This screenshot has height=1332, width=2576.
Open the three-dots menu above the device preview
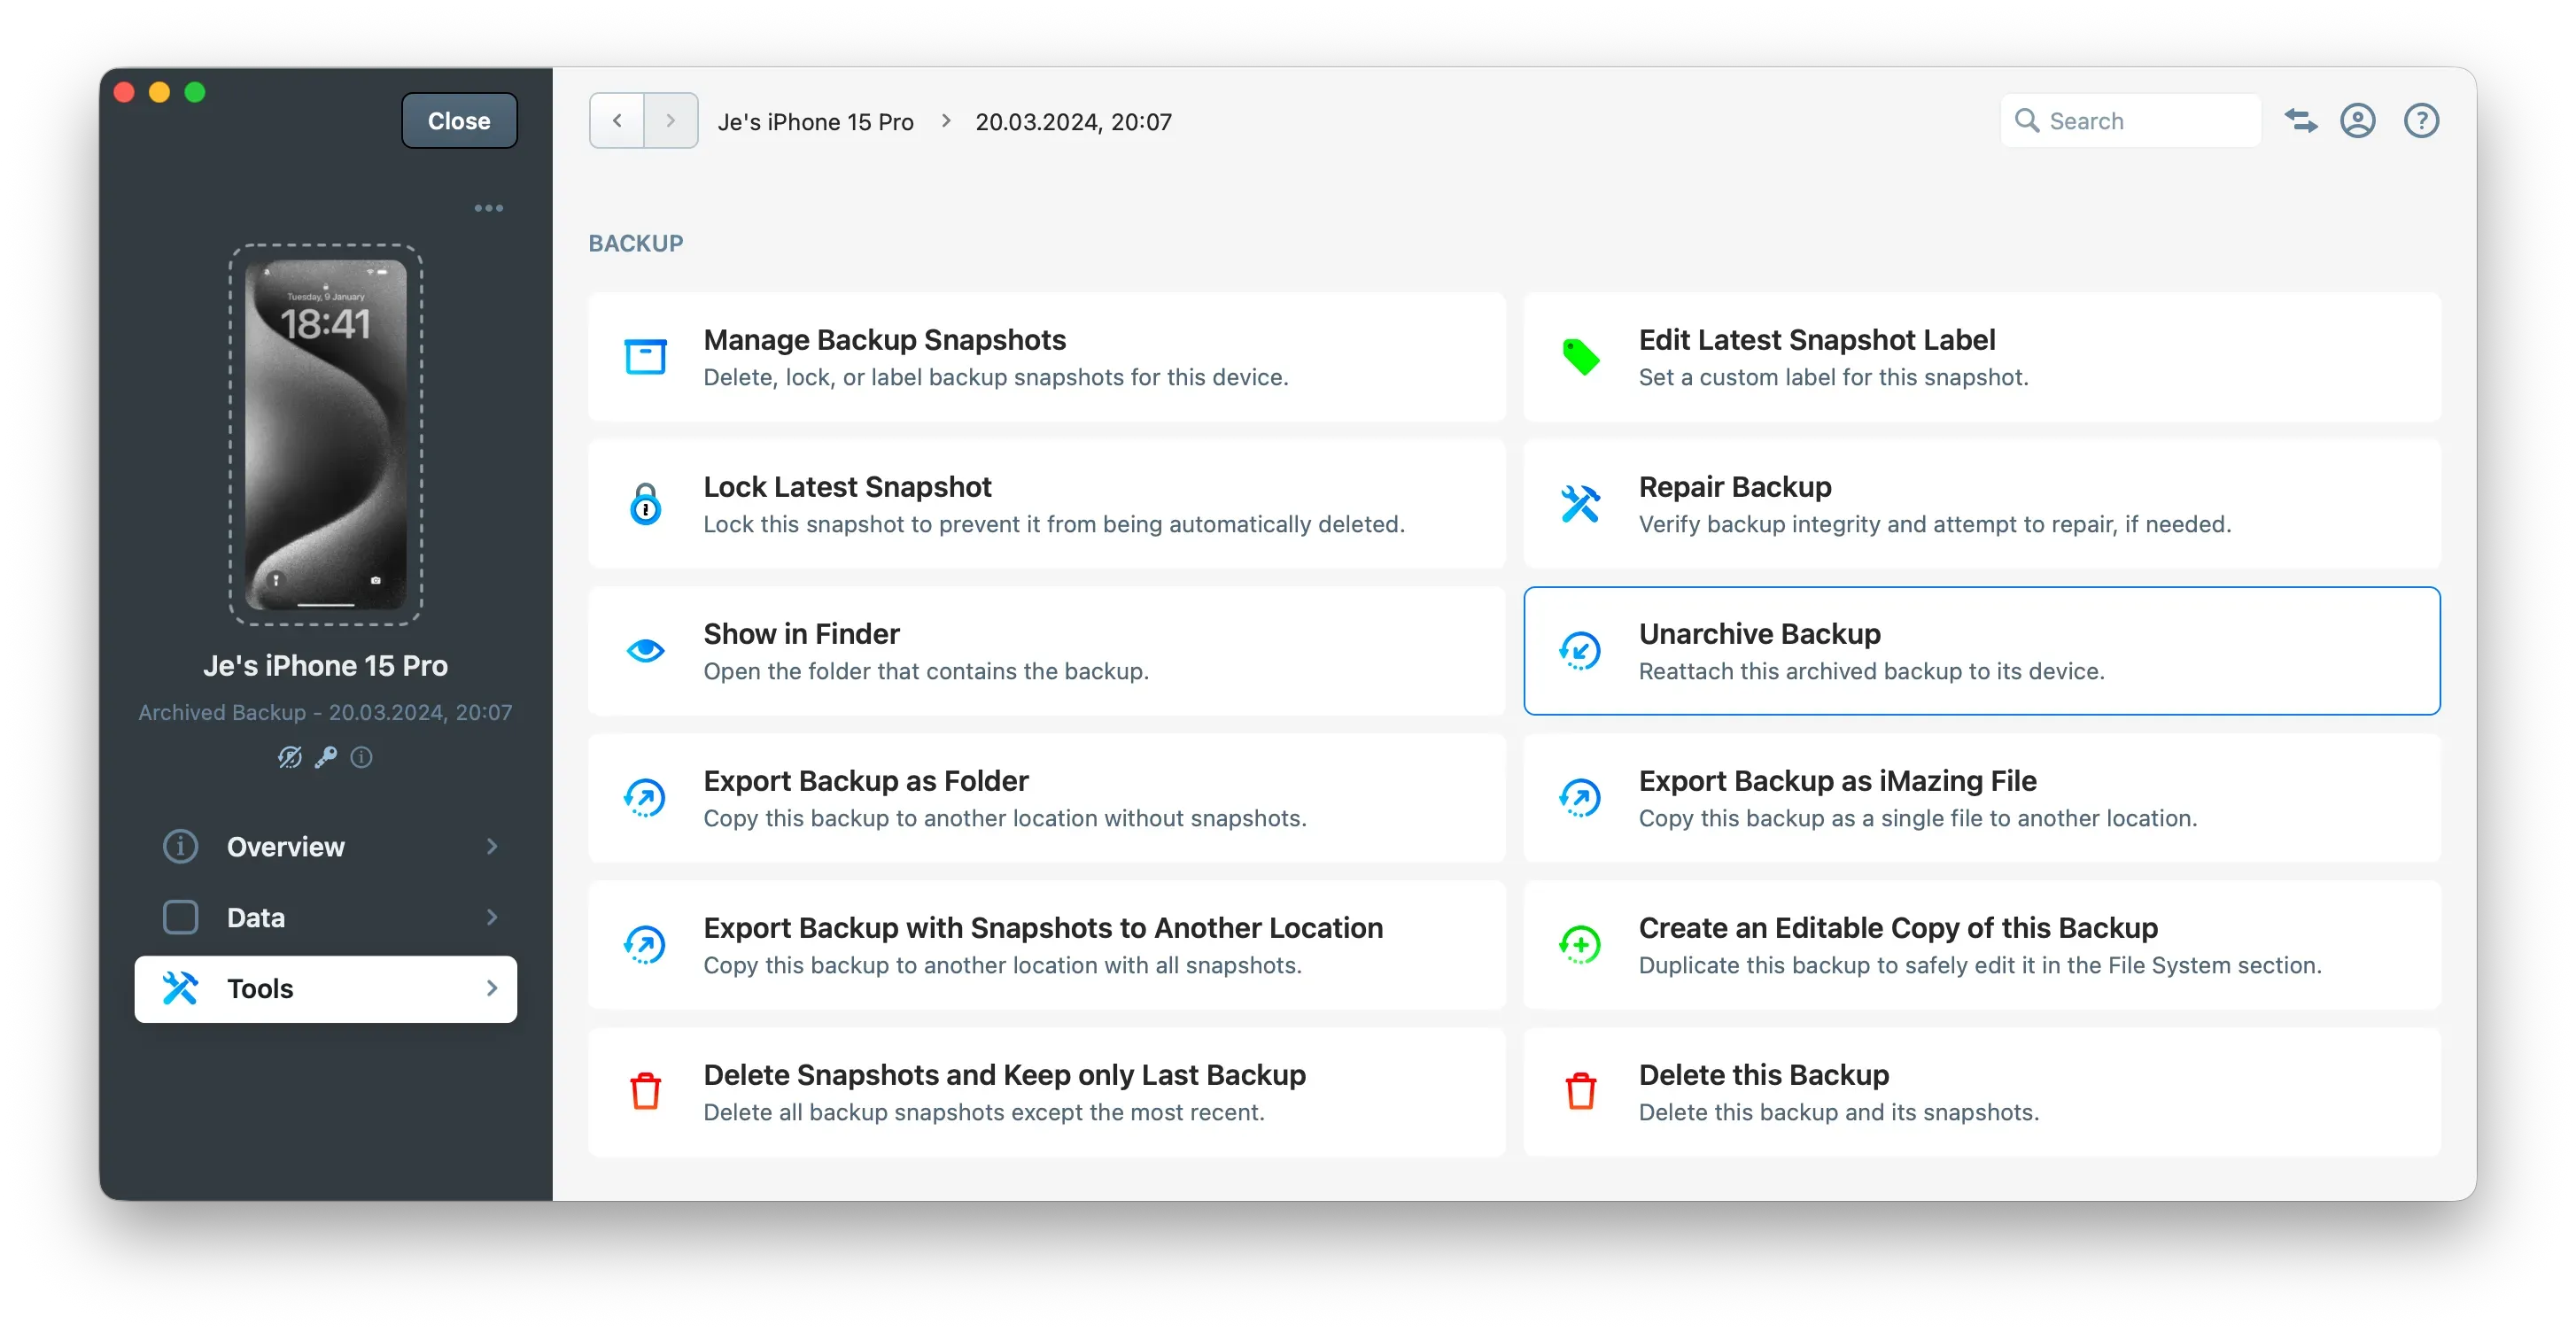488,208
